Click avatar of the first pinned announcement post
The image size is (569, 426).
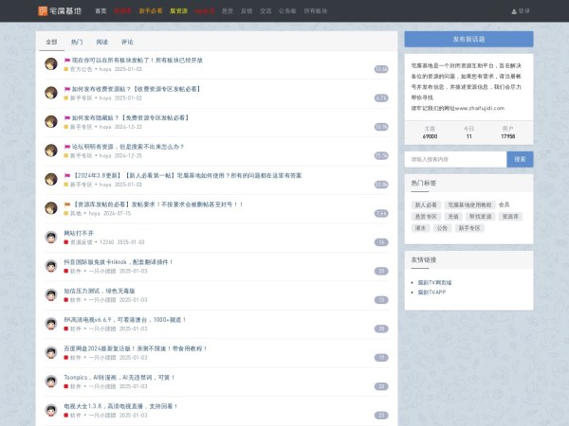click(x=51, y=63)
